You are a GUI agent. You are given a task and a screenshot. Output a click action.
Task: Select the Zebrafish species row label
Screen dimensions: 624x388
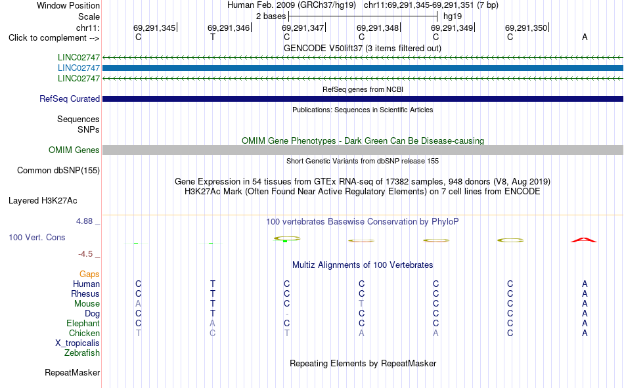coord(82,353)
